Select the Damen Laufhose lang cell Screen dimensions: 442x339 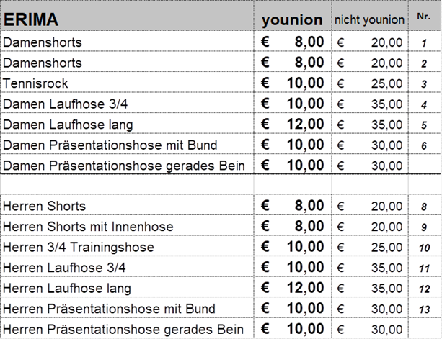pyautogui.click(x=127, y=123)
